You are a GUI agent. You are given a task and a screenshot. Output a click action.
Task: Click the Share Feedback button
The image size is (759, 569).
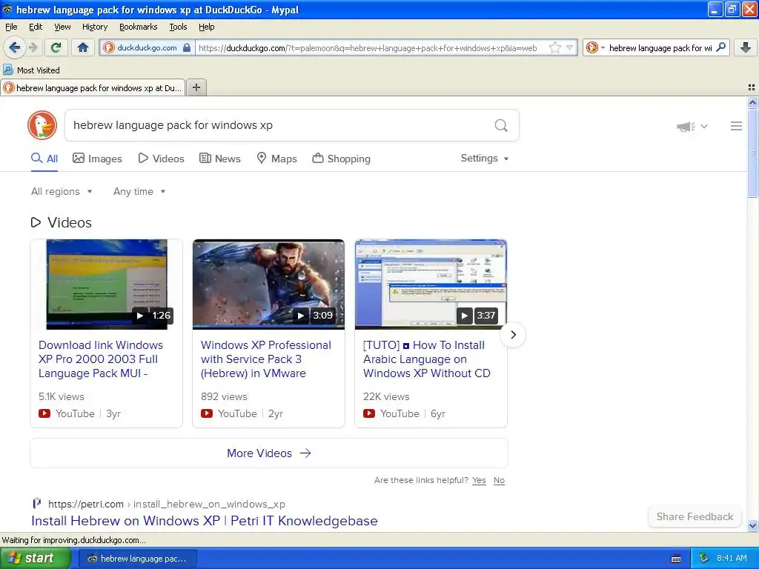click(x=695, y=516)
